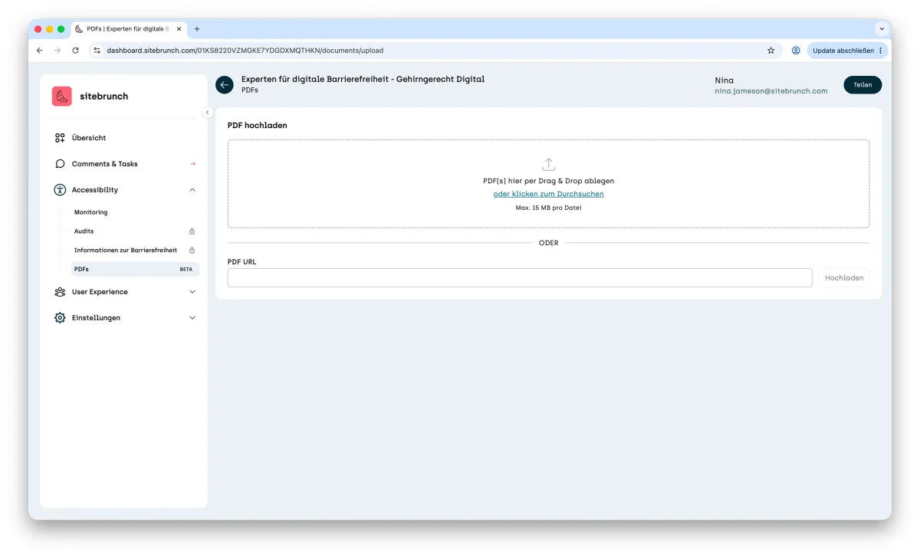Screen dimensions: 920x557
Task: Click the Hochladen button
Action: [x=844, y=278]
